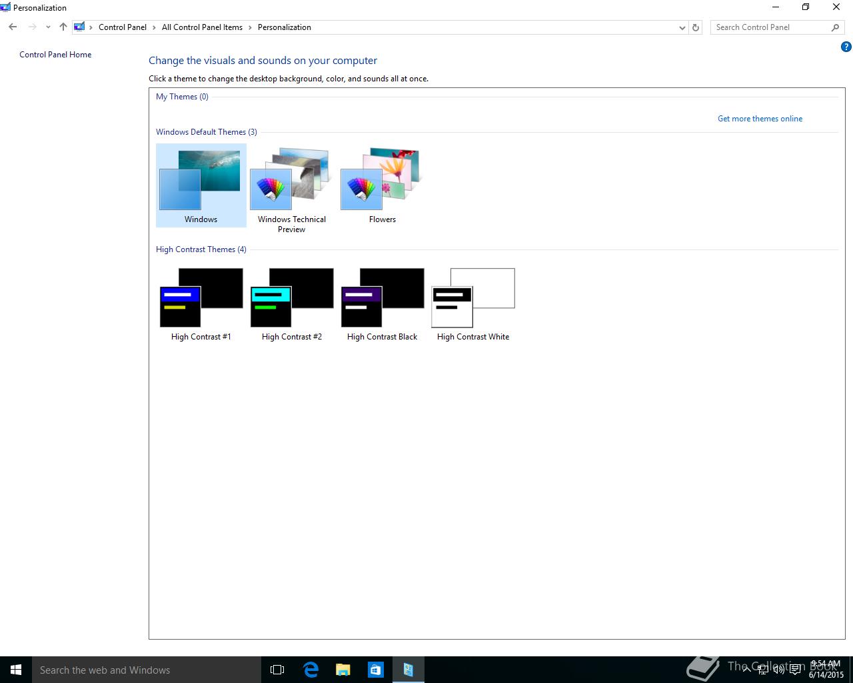This screenshot has width=853, height=683.
Task: Open the Store from taskbar
Action: coord(375,670)
